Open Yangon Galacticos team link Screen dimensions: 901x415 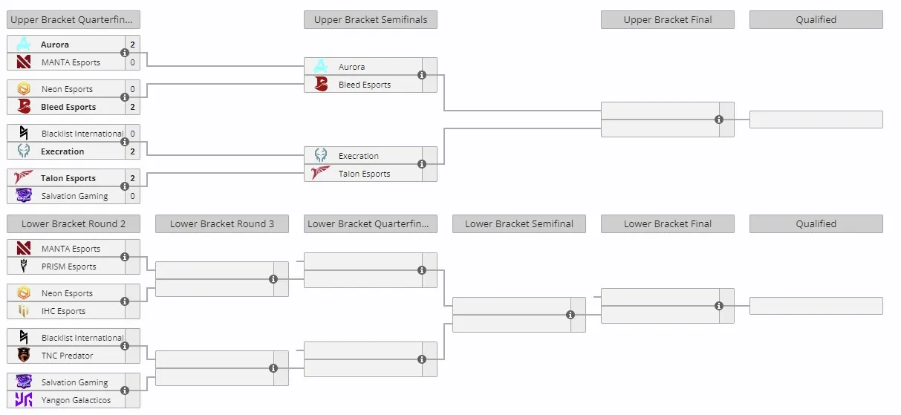pos(76,400)
